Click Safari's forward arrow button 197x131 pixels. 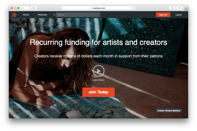click(28, 8)
